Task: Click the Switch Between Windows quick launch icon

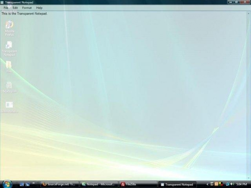Action: 28,184
